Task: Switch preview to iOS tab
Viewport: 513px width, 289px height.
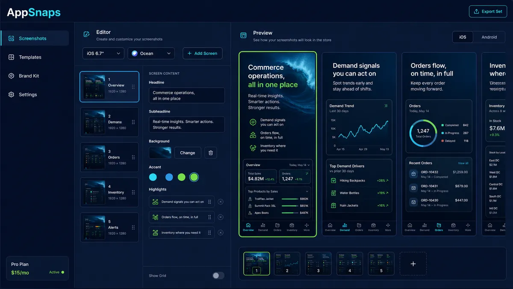Action: 463,37
